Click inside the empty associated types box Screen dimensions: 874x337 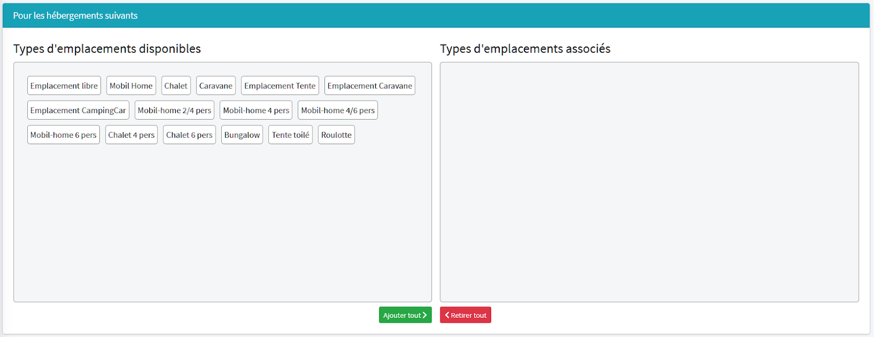pos(649,182)
